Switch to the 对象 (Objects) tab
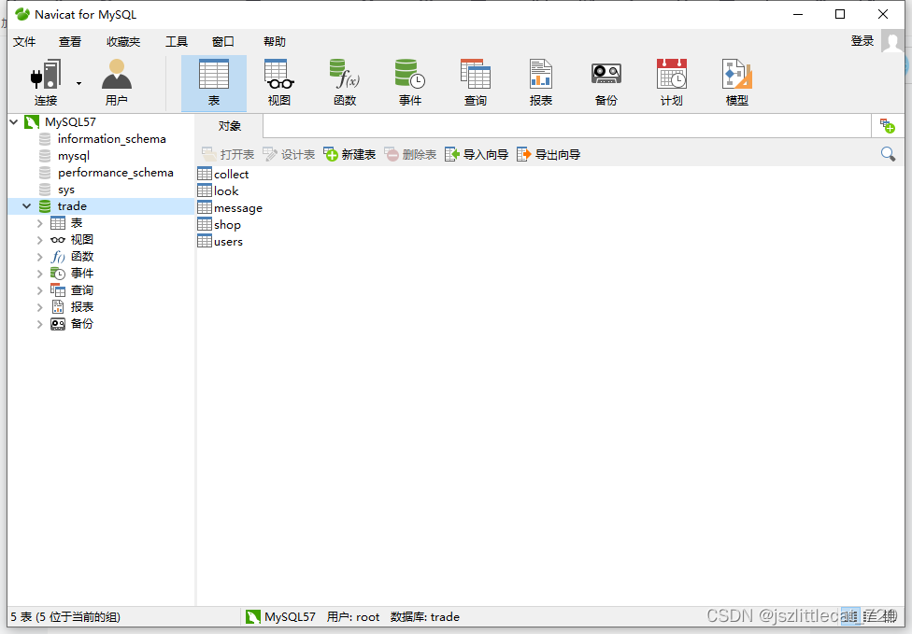 click(x=231, y=124)
